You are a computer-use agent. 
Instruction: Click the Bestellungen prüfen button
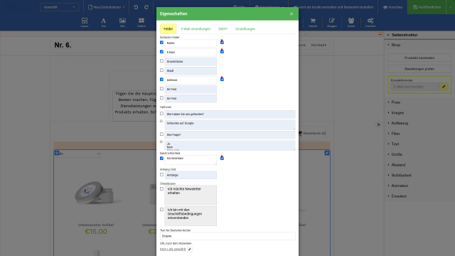click(x=419, y=69)
